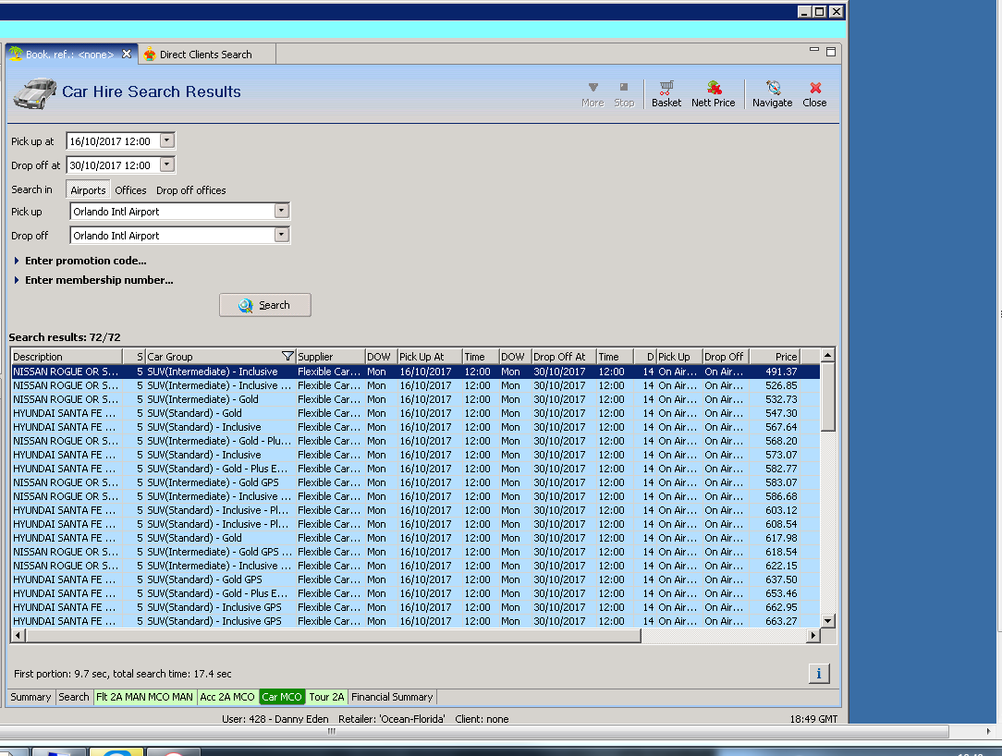Screen dimensions: 1002x756
Task: Expand the Enter promotion code section
Action: [x=85, y=261]
